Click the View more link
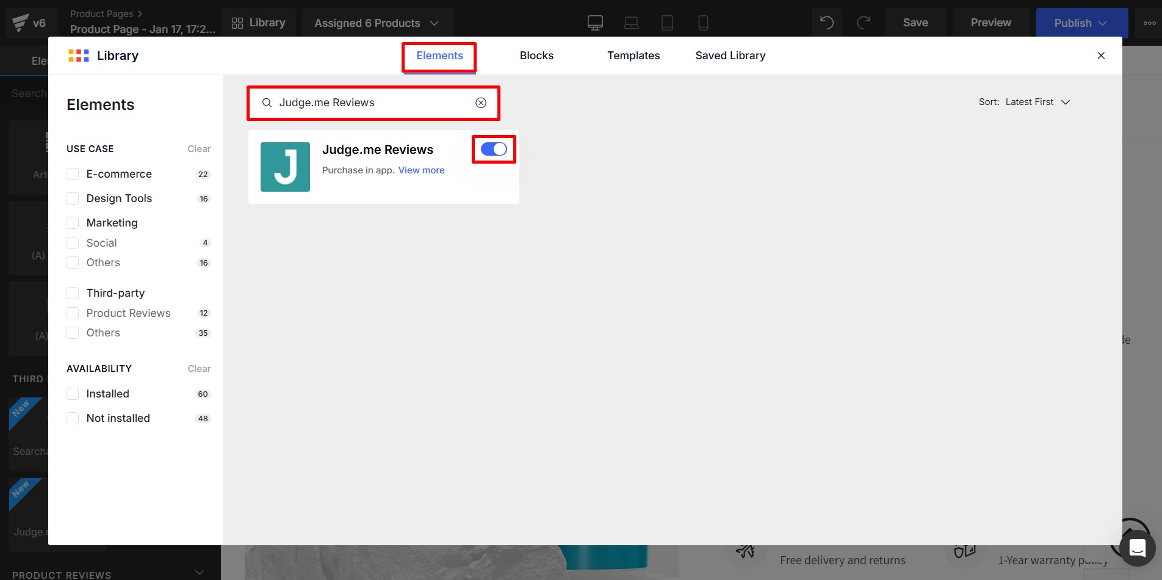The height and width of the screenshot is (580, 1162). coord(421,170)
